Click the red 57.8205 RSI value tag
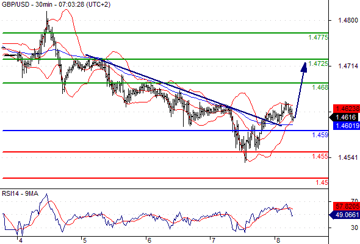Viewport: 360px width, 244px height. point(347,206)
